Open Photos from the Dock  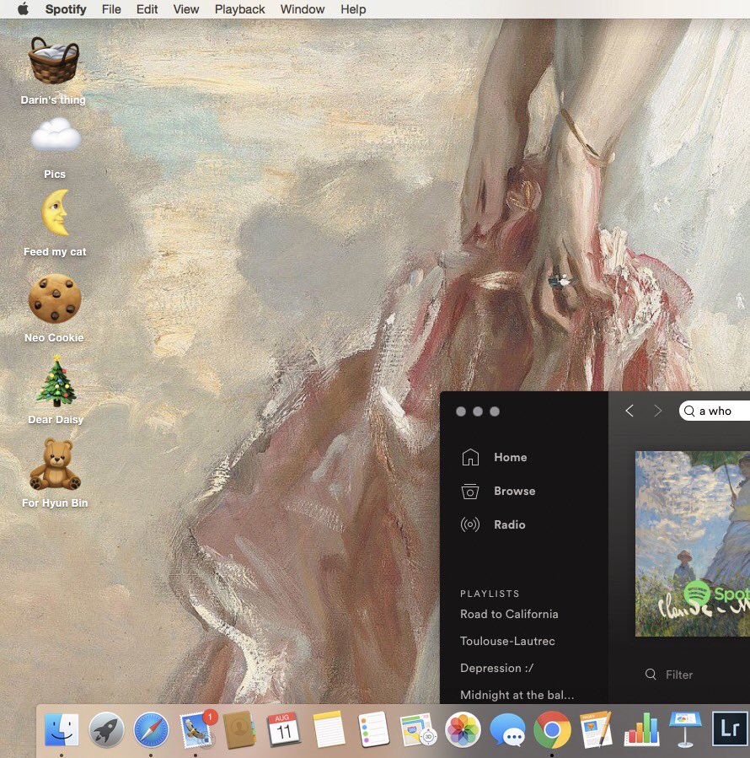point(463,729)
